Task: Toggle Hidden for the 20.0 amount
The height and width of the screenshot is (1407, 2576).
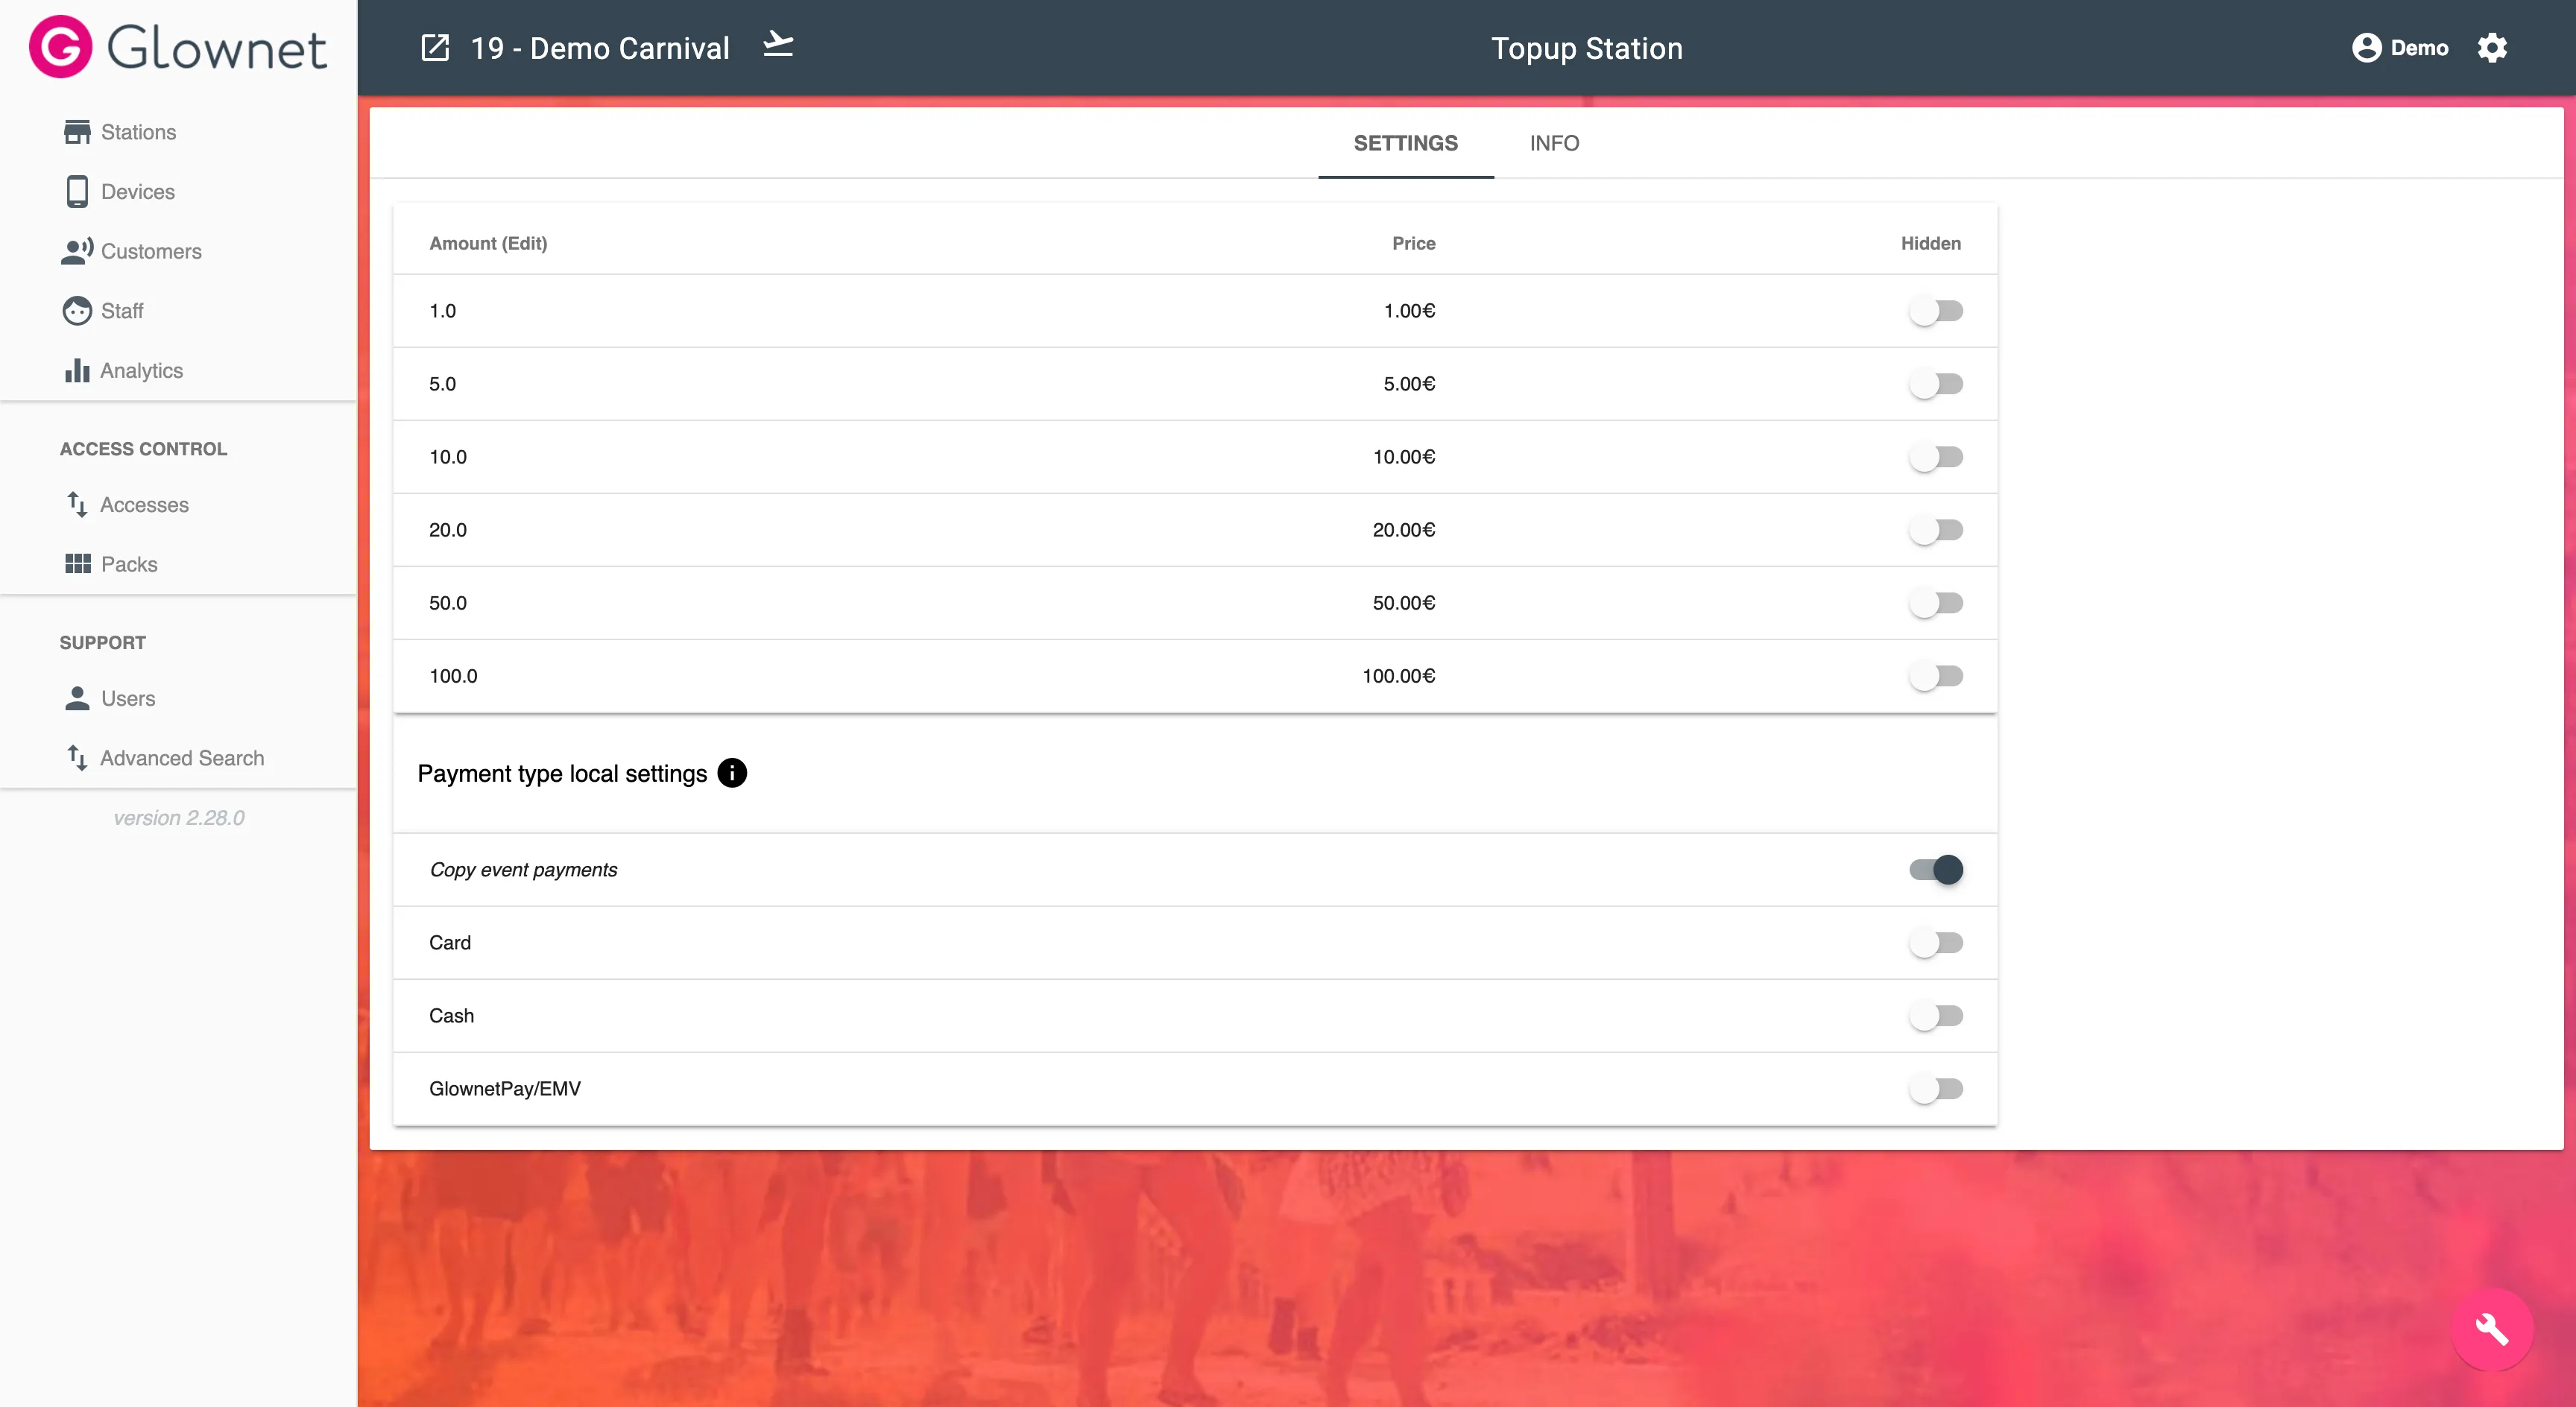Action: tap(1936, 530)
